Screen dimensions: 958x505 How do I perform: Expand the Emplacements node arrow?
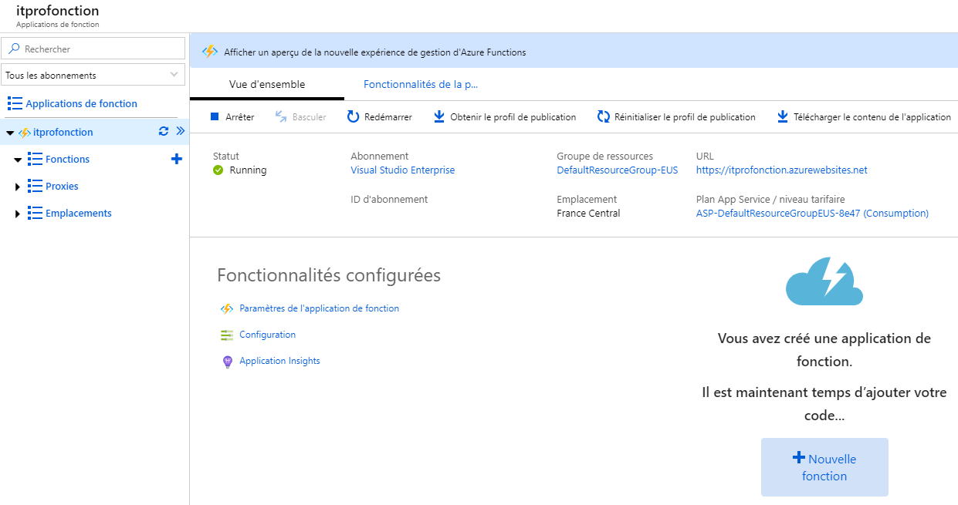point(18,214)
